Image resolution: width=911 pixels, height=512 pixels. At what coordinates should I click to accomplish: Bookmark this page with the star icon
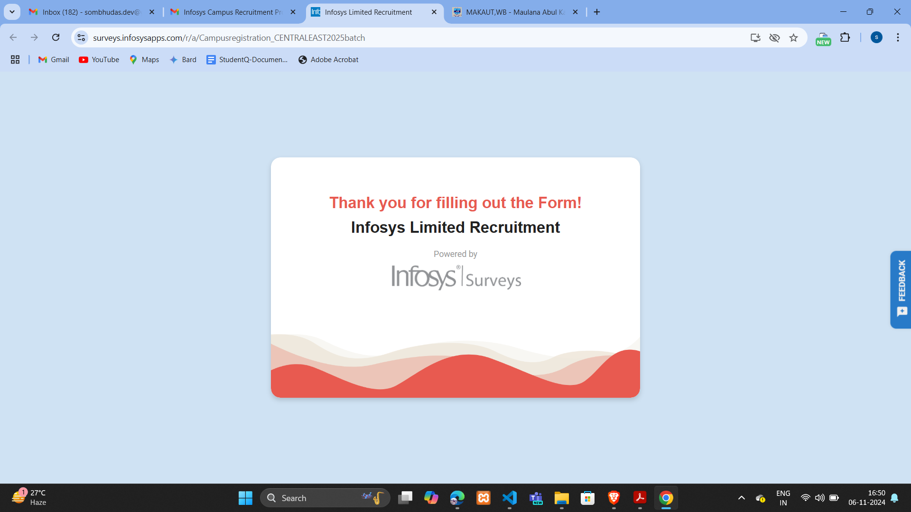793,37
